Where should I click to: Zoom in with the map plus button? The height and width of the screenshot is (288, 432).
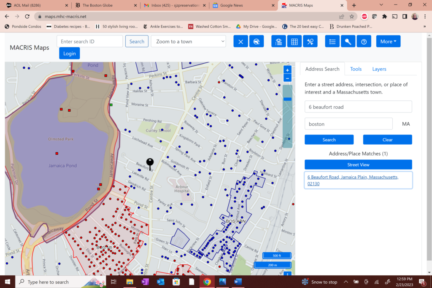287,70
